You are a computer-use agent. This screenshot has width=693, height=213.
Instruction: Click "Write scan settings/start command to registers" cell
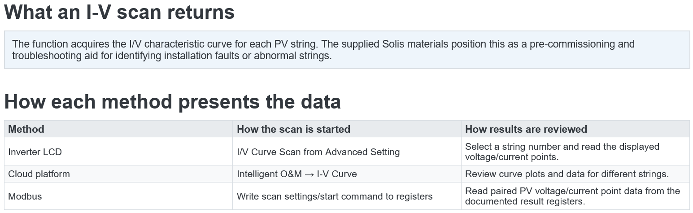[x=347, y=196]
